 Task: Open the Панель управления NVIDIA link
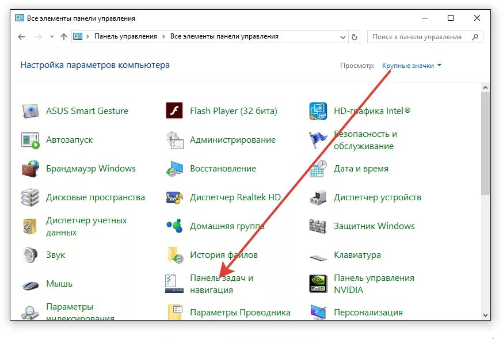point(374,284)
